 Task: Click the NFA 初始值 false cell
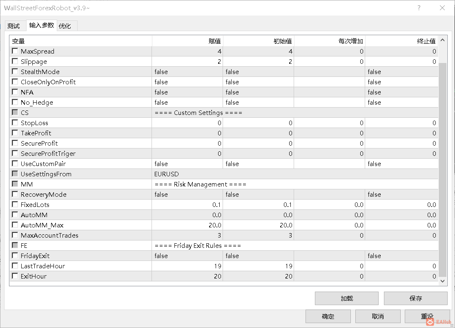coord(258,92)
